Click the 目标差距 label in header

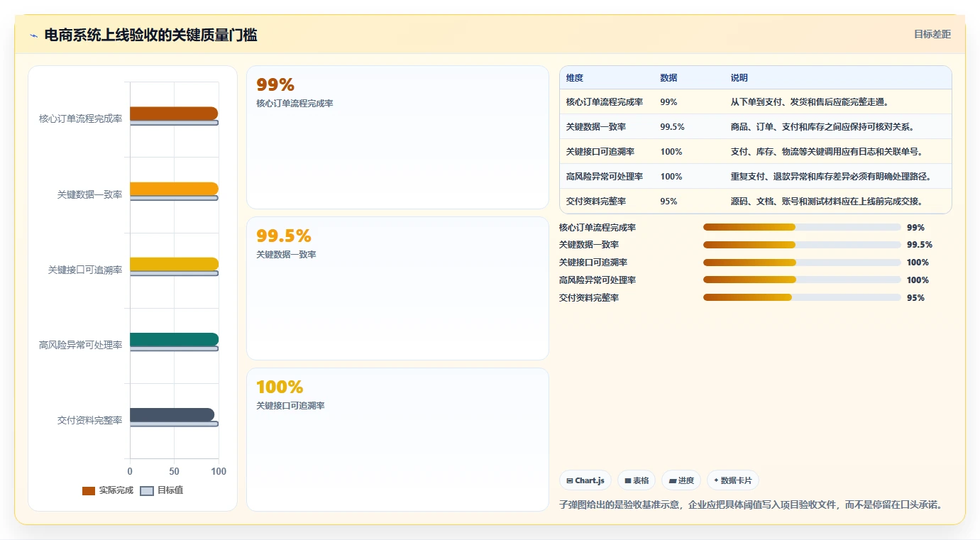932,34
